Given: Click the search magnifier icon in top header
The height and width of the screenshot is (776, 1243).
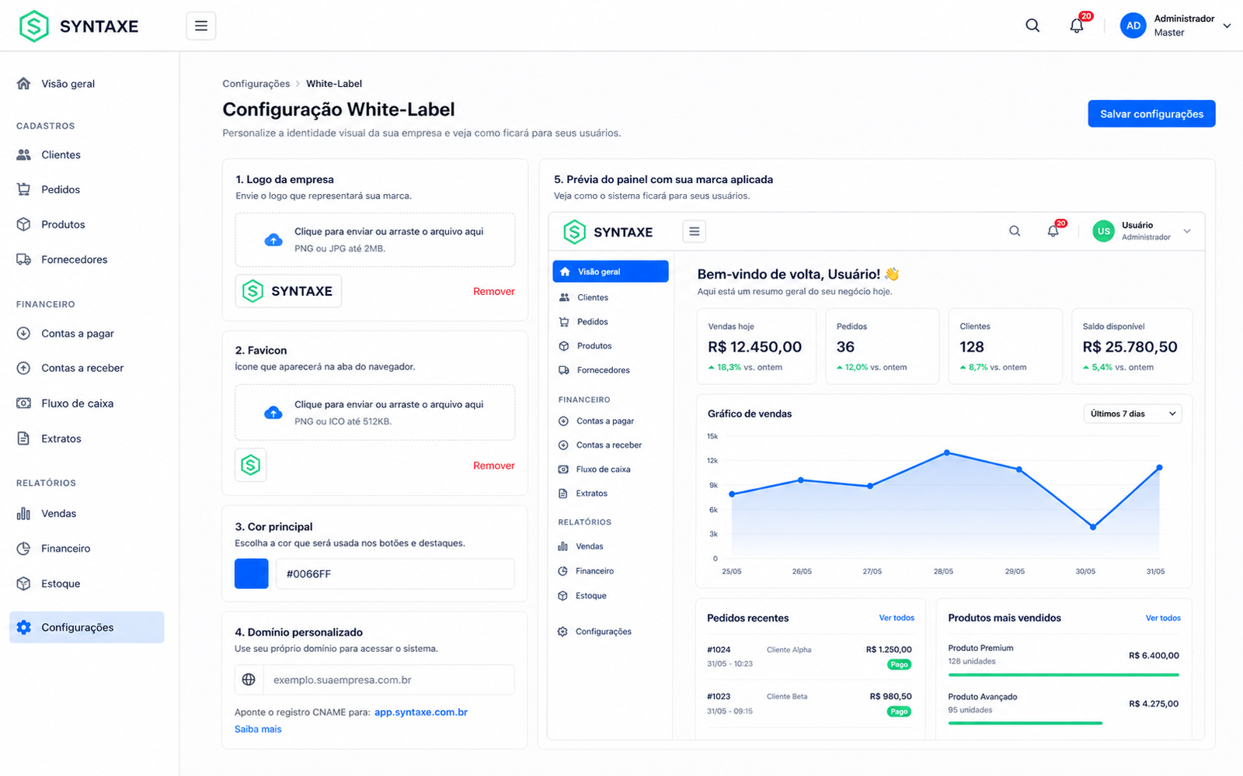Looking at the screenshot, I should (x=1032, y=26).
